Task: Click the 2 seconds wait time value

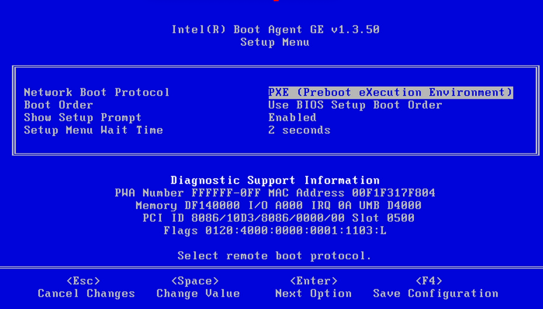Action: [x=299, y=130]
